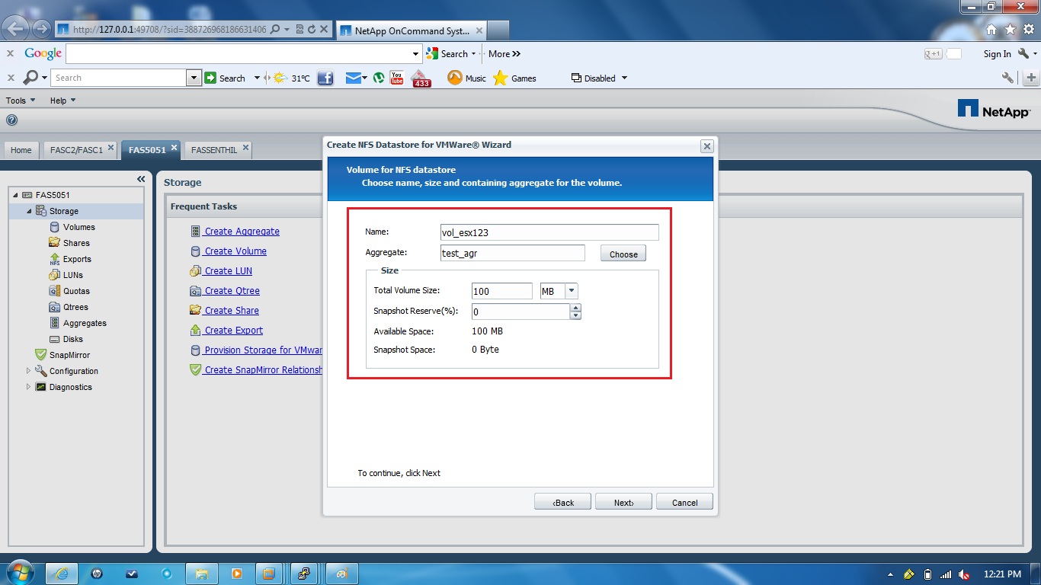Expand the Configuration tree node
The image size is (1041, 585).
pyautogui.click(x=29, y=371)
